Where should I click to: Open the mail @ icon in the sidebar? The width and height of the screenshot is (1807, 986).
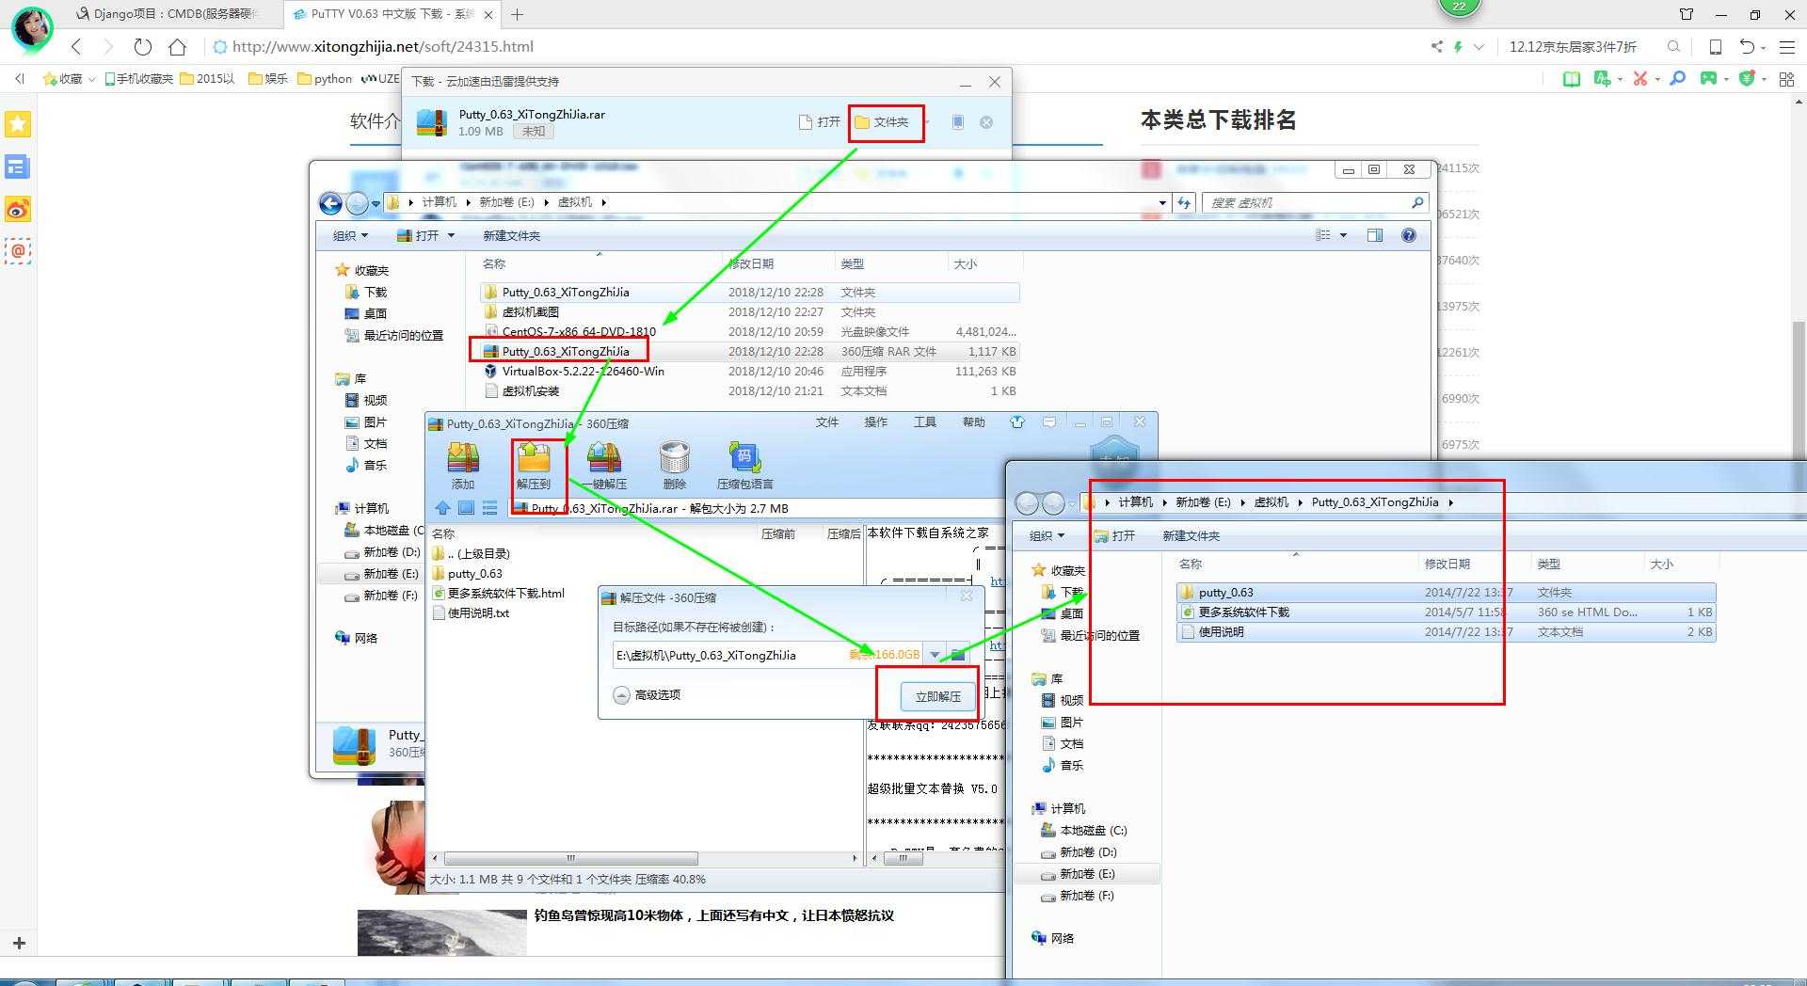18,251
